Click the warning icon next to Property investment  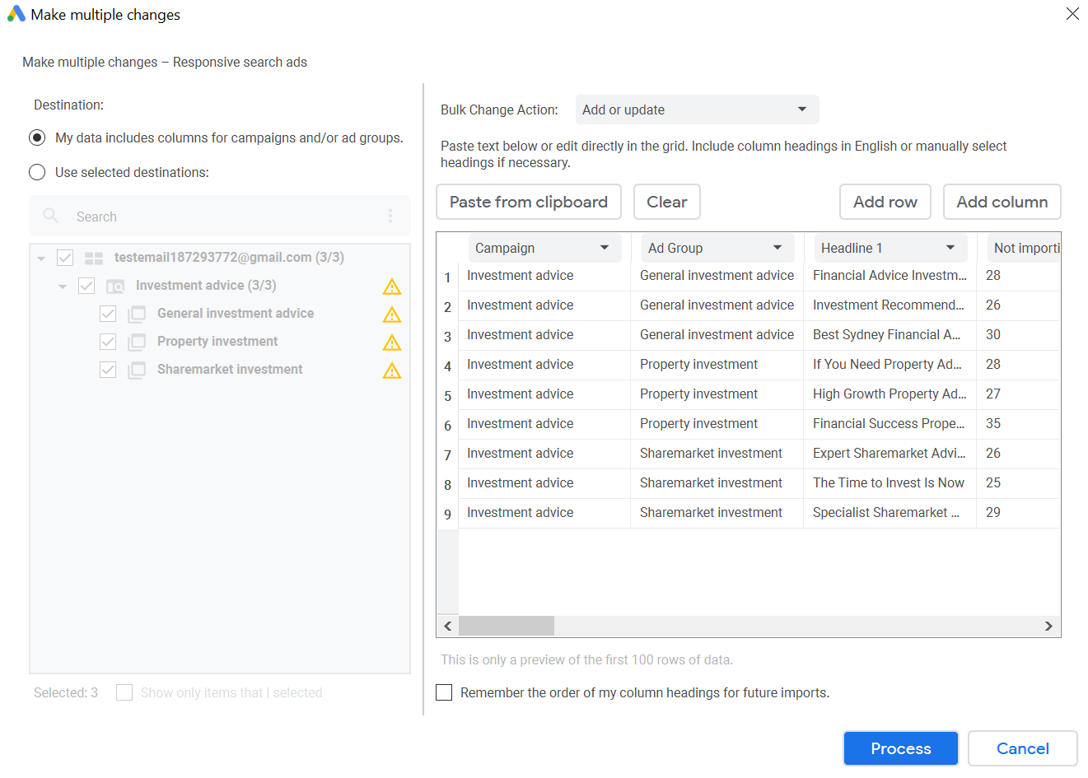click(x=391, y=342)
